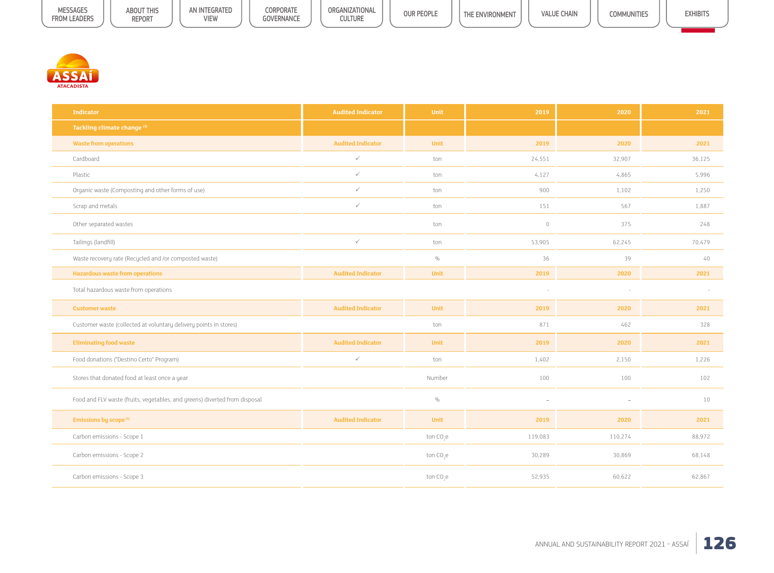The height and width of the screenshot is (573, 774).
Task: Click the Food donations audited checkmark
Action: (357, 359)
